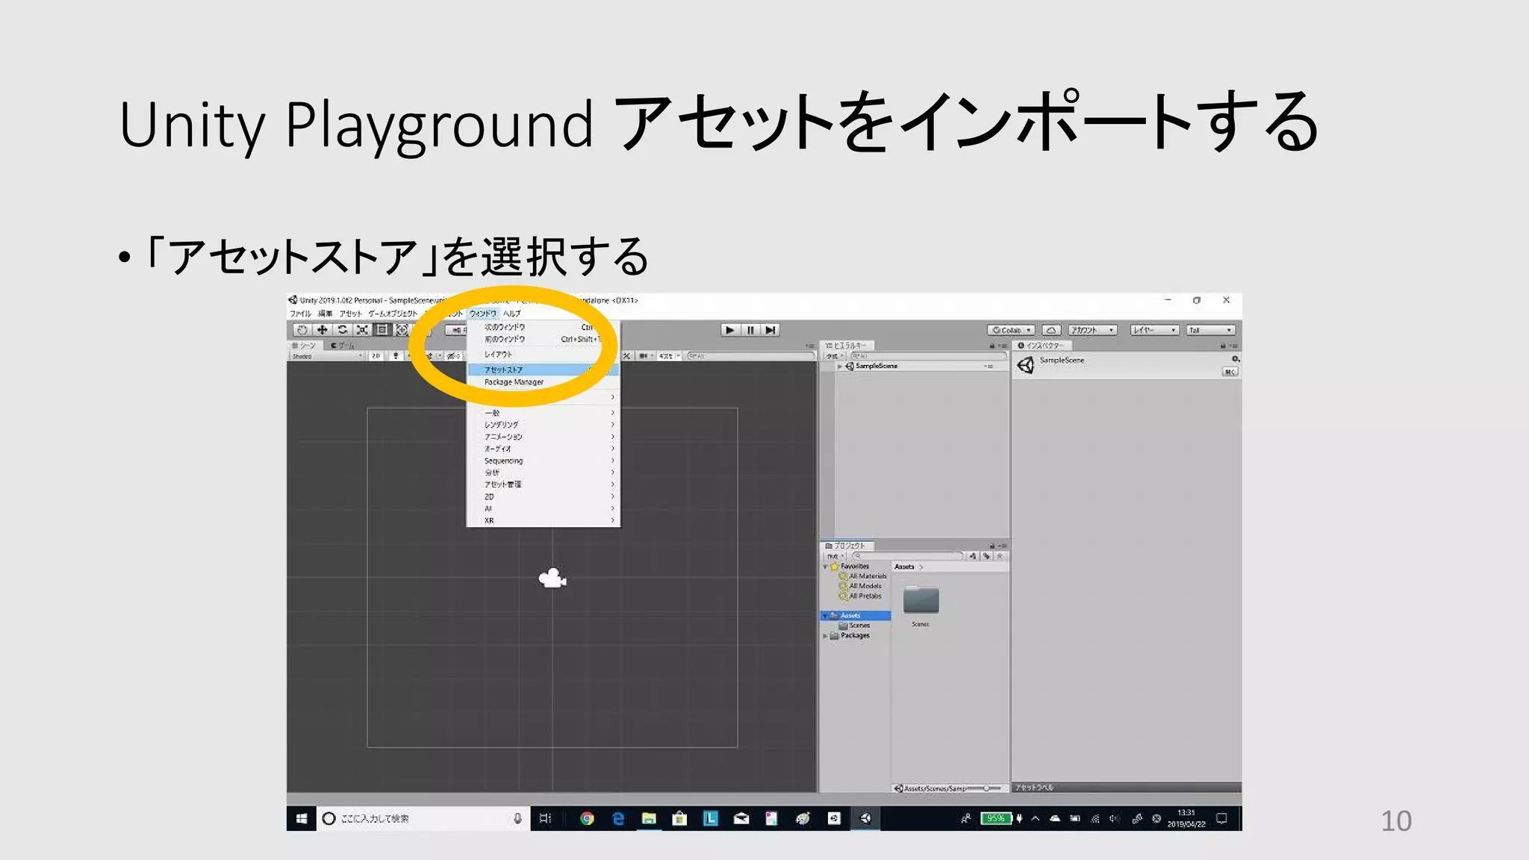Open the アセット管理 submenu
Image resolution: width=1529 pixels, height=860 pixels.
(x=543, y=484)
